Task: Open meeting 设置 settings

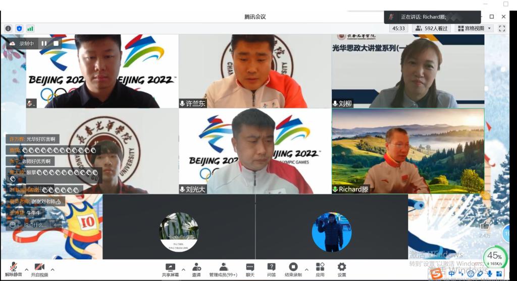Action: 342,269
